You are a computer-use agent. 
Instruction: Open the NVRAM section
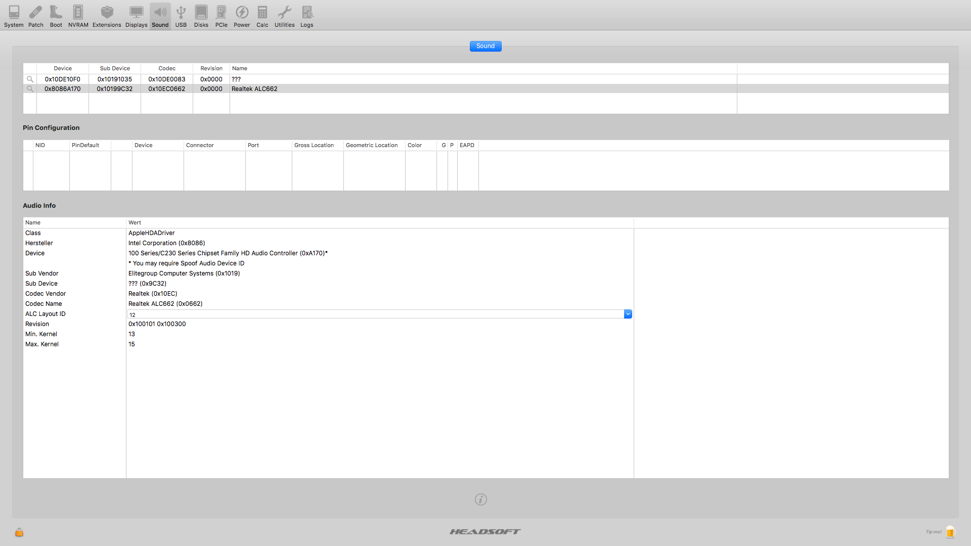(x=78, y=16)
